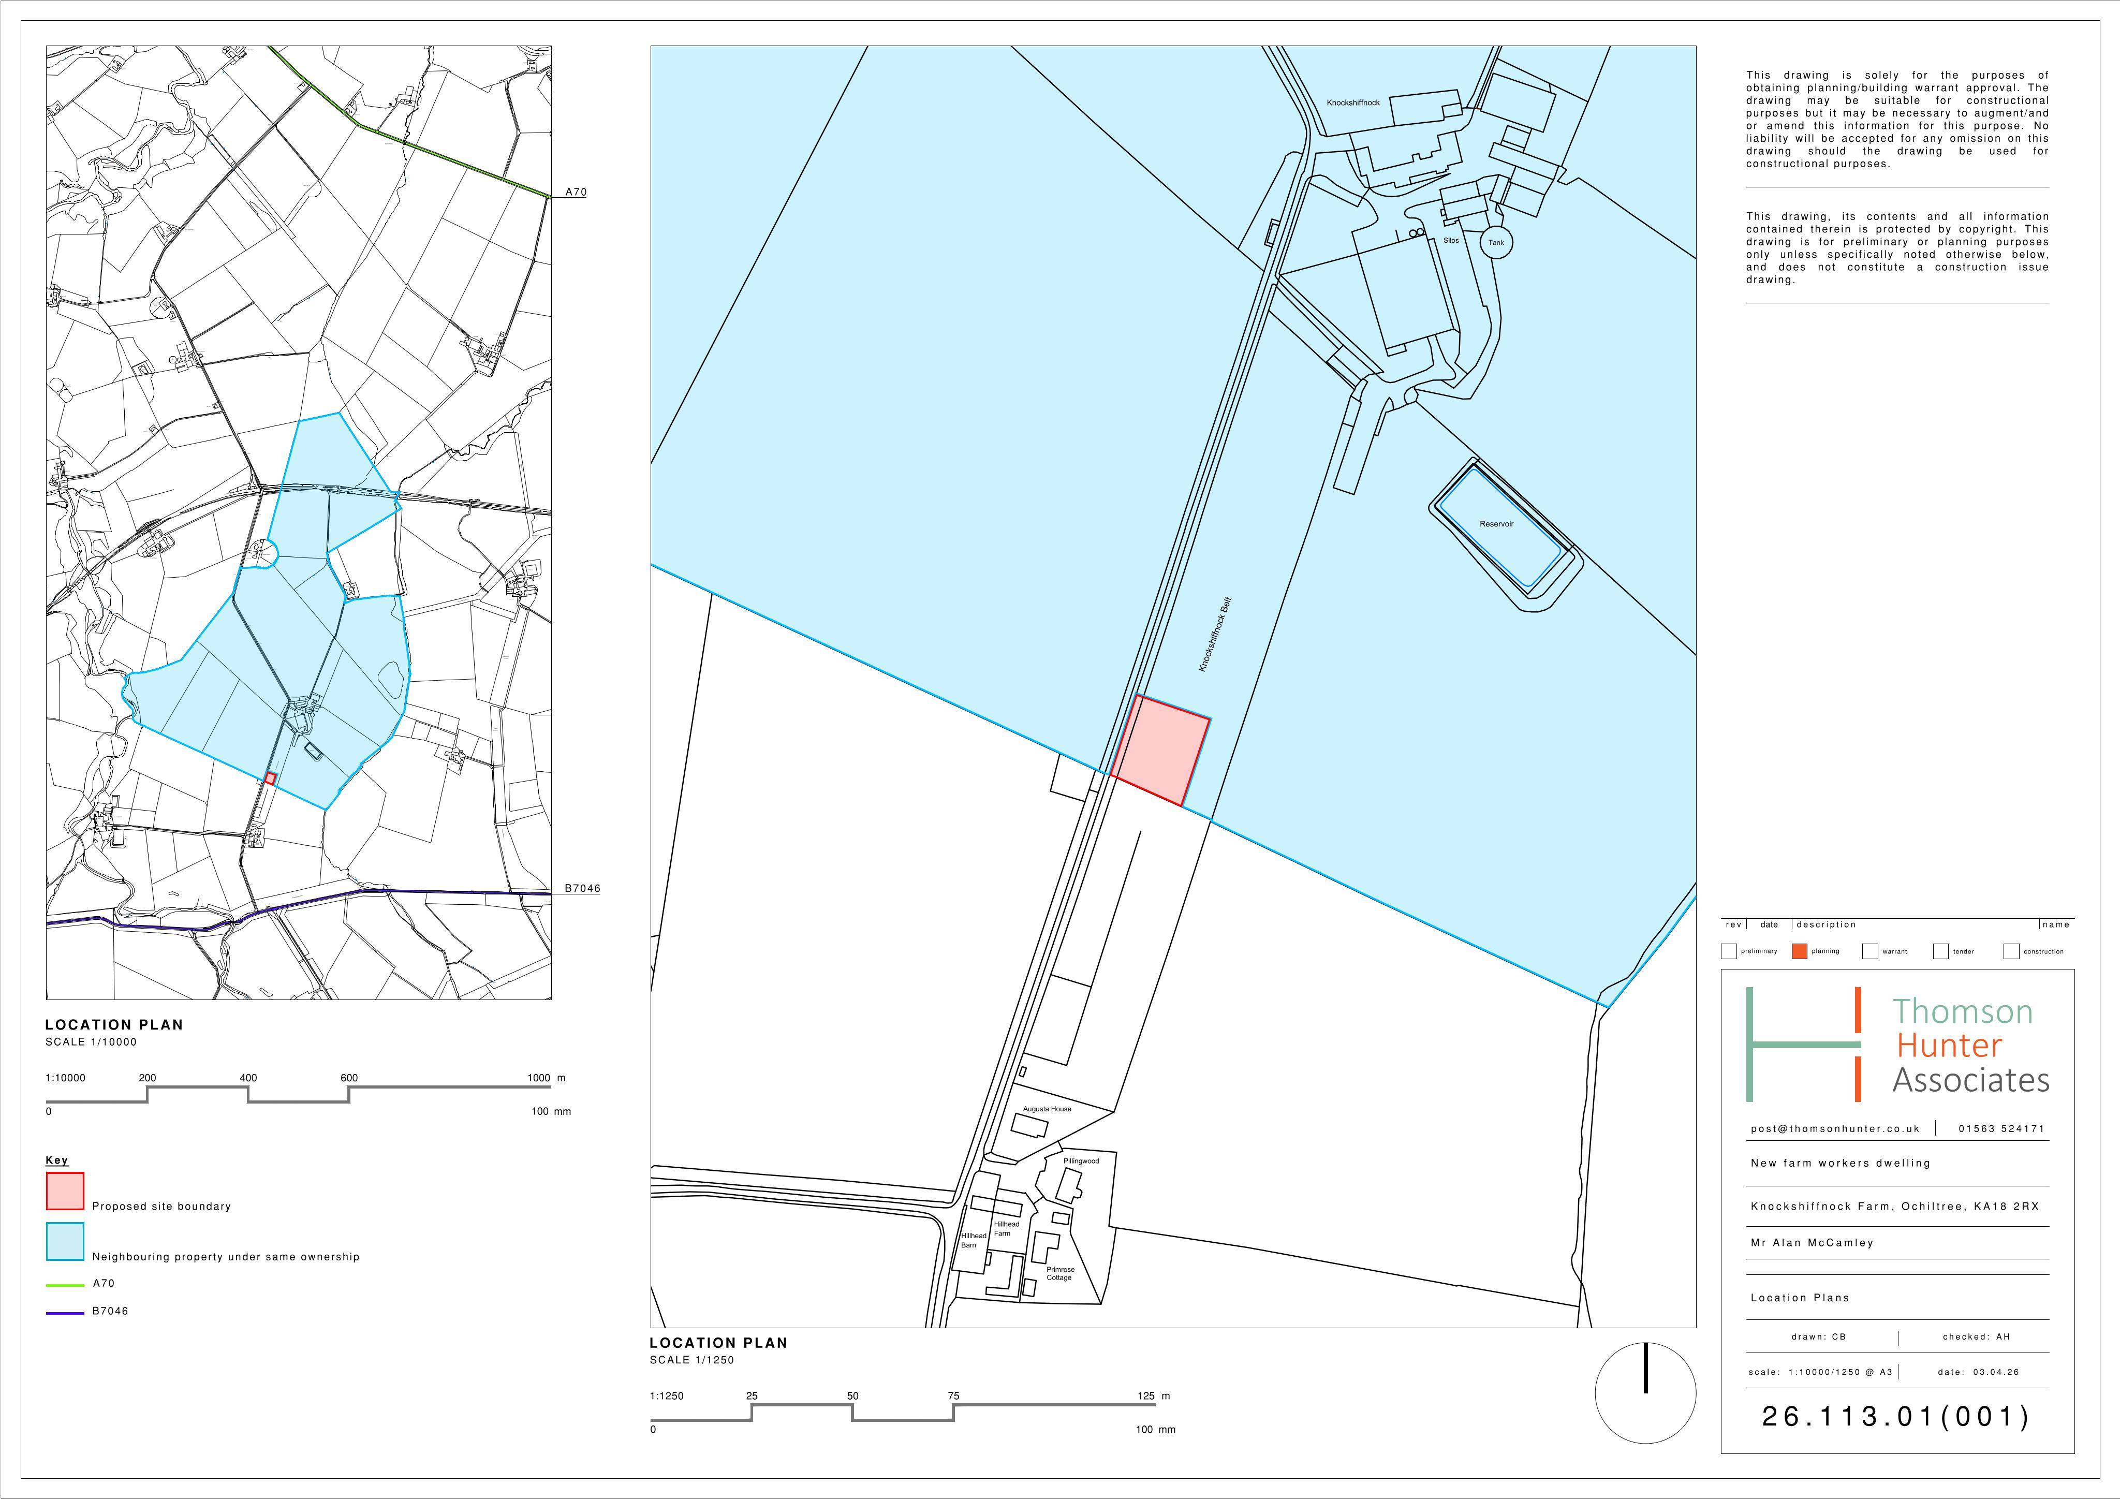This screenshot has height=1499, width=2120.
Task: Click the B7046 road callout label
Action: pos(583,889)
